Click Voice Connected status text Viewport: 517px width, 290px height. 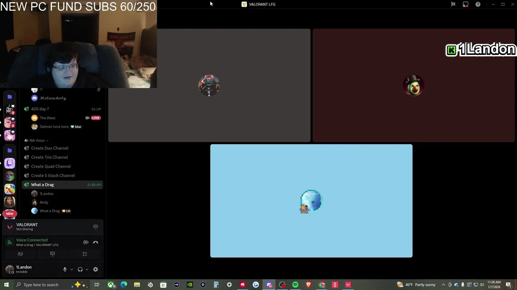(32, 240)
